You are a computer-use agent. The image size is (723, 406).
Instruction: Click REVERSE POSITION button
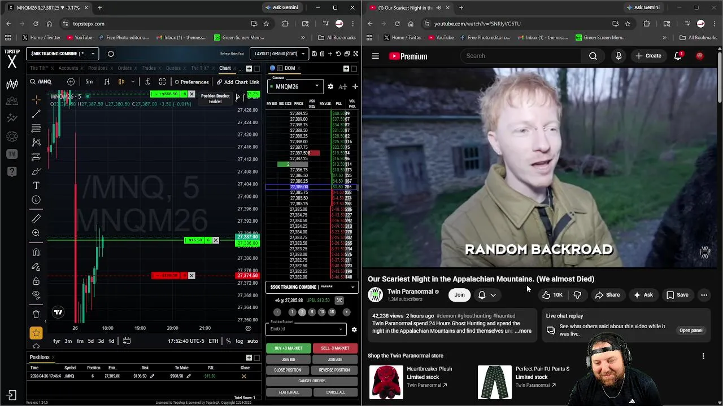(334, 370)
